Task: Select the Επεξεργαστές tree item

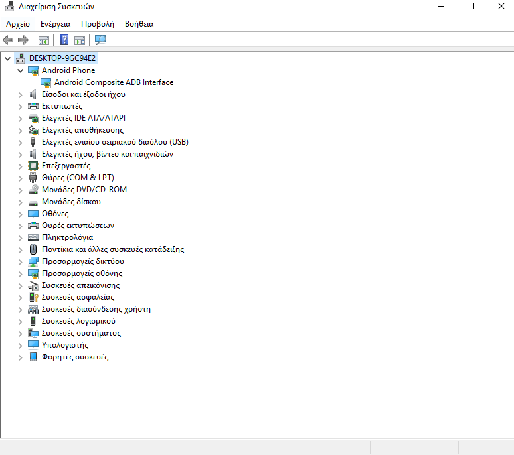Action: pyautogui.click(x=66, y=166)
